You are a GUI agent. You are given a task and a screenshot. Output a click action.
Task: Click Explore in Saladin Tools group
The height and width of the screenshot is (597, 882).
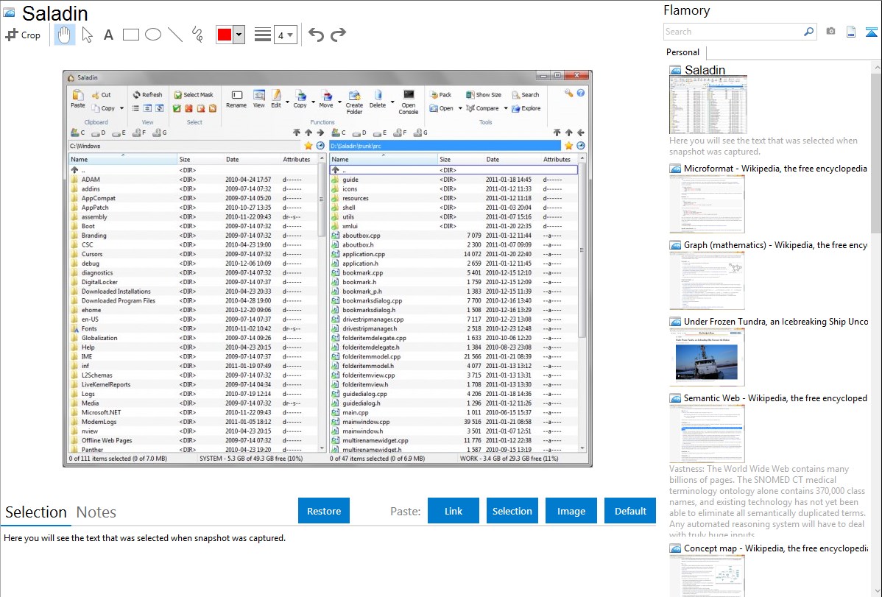coord(526,108)
